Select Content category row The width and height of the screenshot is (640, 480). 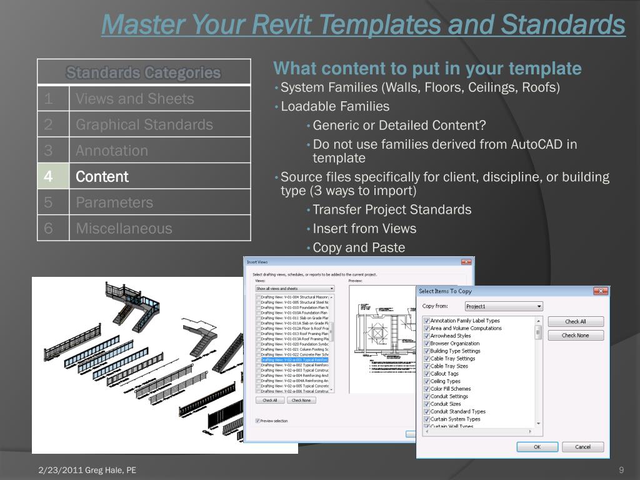144,176
